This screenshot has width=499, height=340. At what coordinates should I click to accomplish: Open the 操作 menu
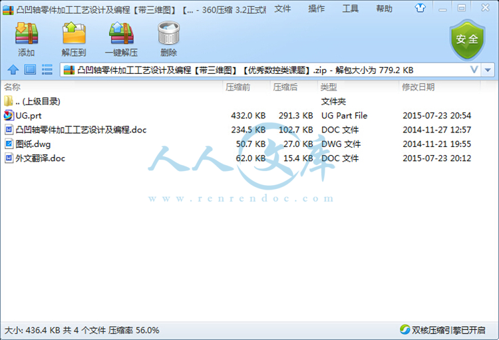tap(317, 9)
